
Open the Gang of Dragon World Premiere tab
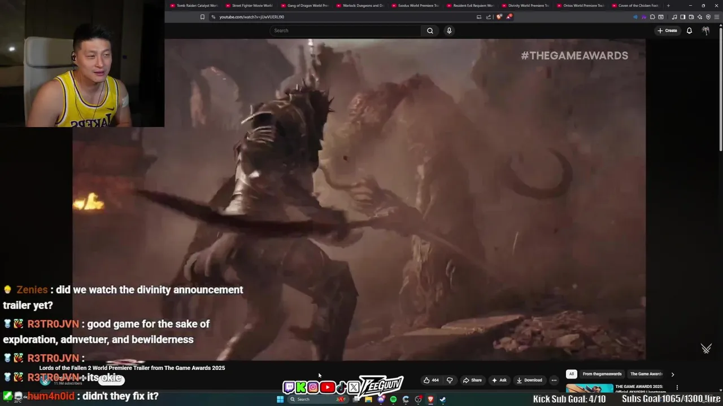click(304, 6)
